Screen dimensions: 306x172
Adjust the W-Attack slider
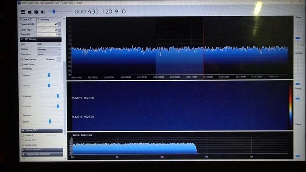[x=58, y=96]
